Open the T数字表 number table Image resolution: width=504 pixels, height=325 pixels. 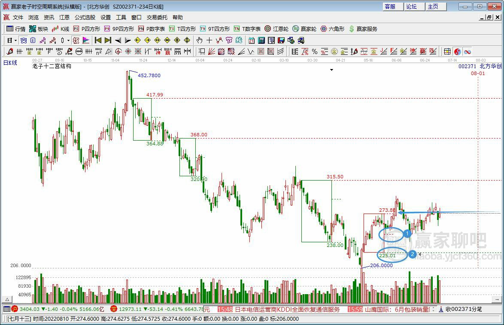[x=247, y=29]
